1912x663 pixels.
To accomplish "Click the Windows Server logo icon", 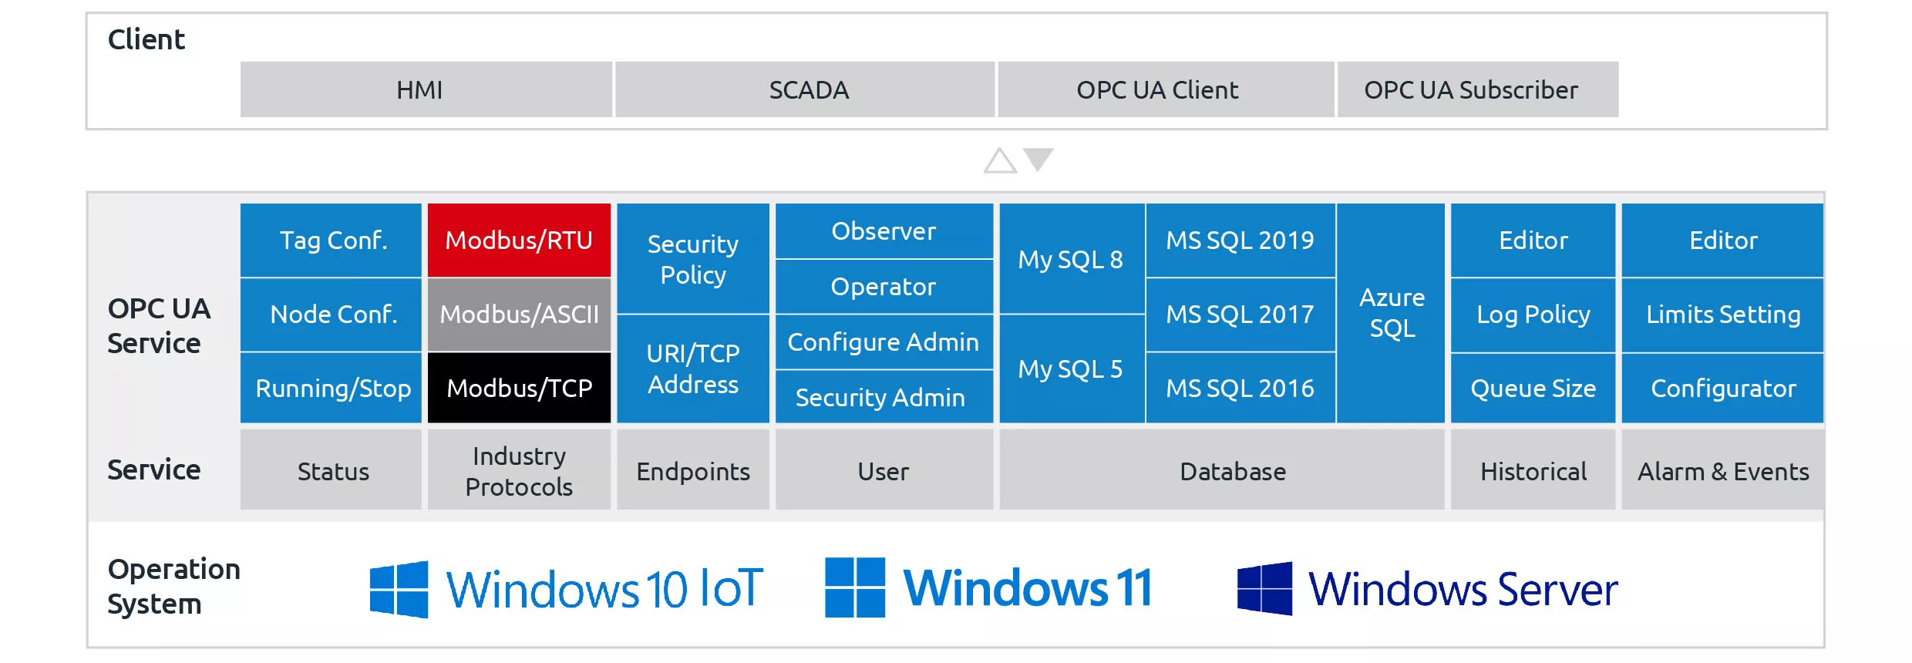I will [1264, 589].
